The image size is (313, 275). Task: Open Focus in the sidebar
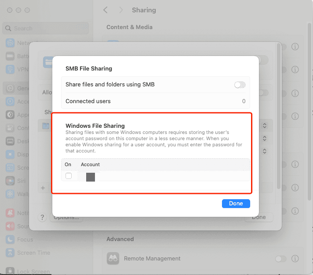click(19, 239)
